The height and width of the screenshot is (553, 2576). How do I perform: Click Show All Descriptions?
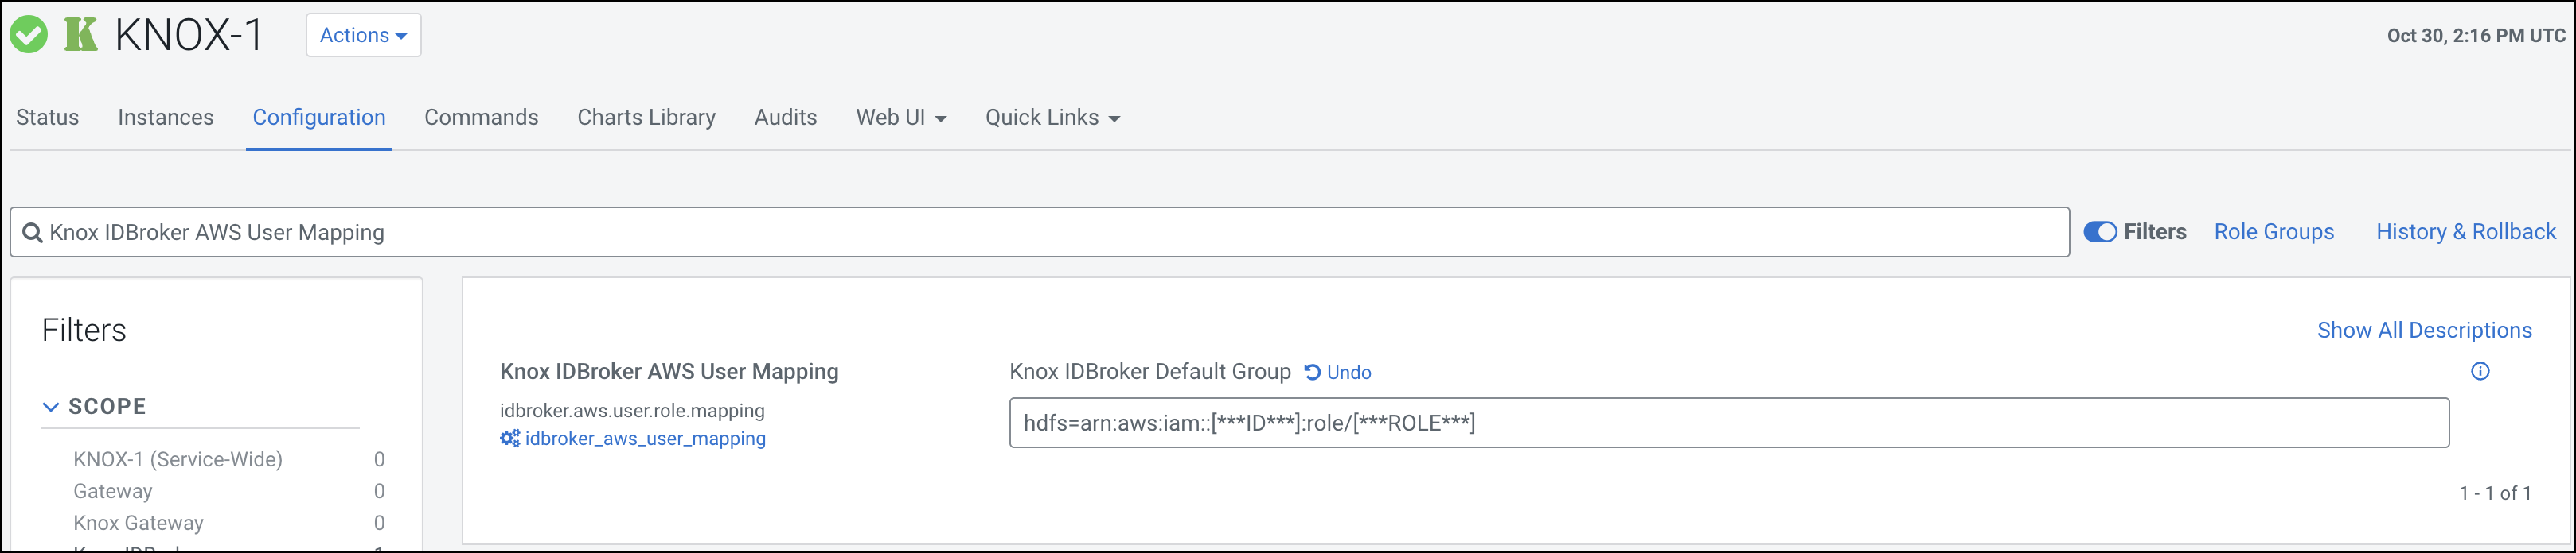(2424, 331)
